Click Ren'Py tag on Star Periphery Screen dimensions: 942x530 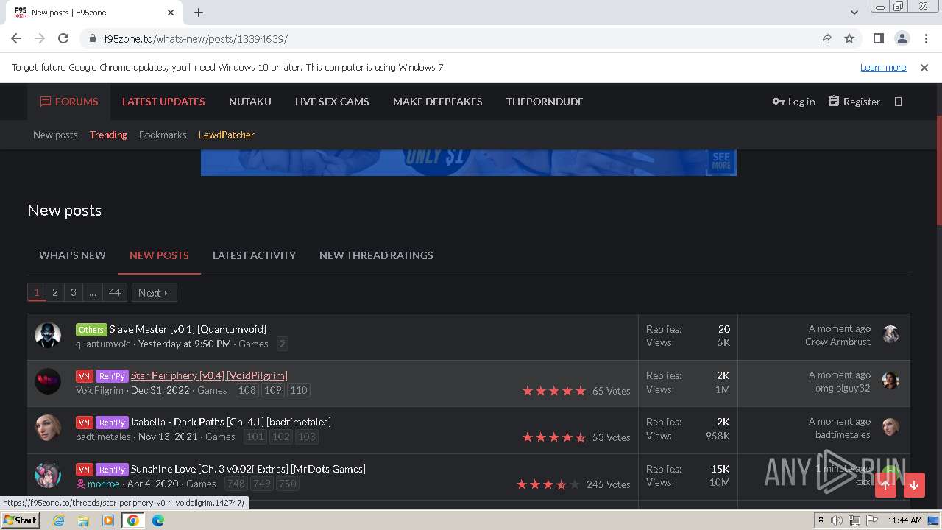click(x=112, y=375)
